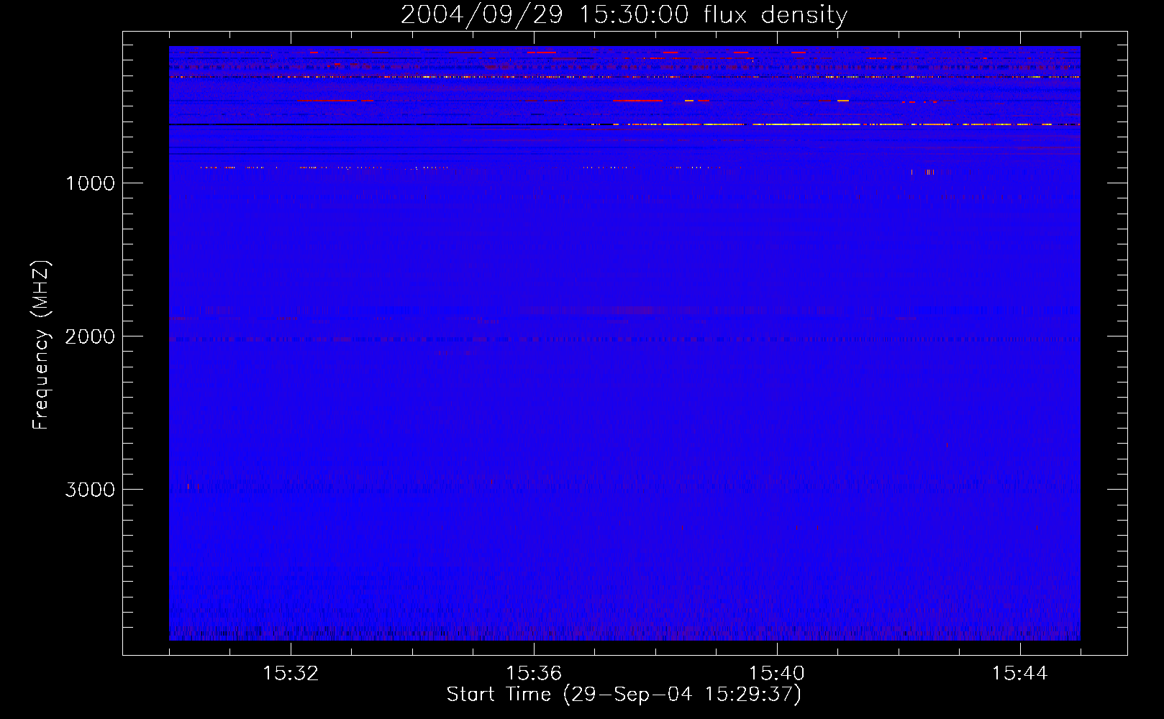Click the "Start Time (29-Sep-04 15:29:37)" label
Screen dimensions: 1164x719
point(624,695)
